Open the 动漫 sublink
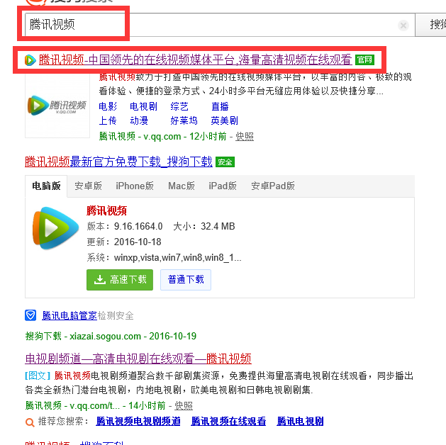Viewport: 446px width, 445px height. coord(139,120)
